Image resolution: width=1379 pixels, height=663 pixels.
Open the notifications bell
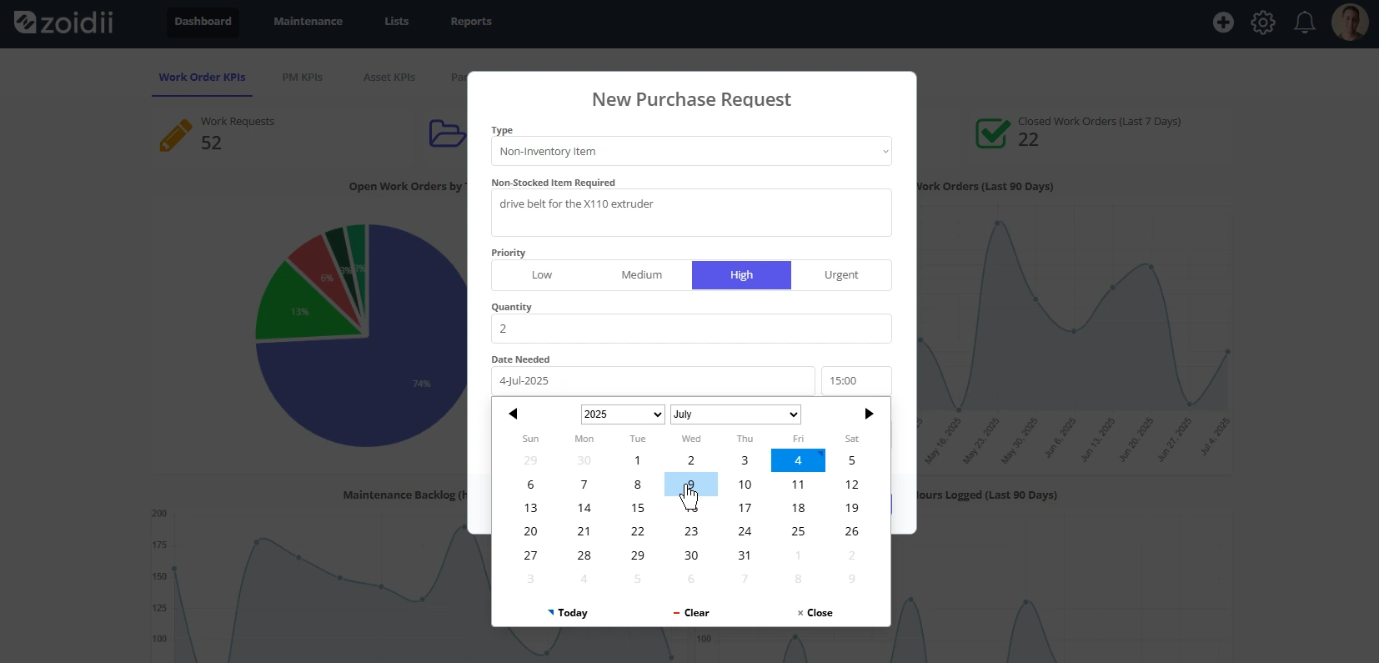pos(1305,23)
